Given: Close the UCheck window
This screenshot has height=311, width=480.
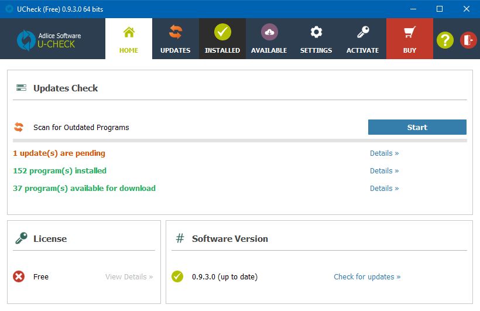Looking at the screenshot, I should tap(466, 9).
